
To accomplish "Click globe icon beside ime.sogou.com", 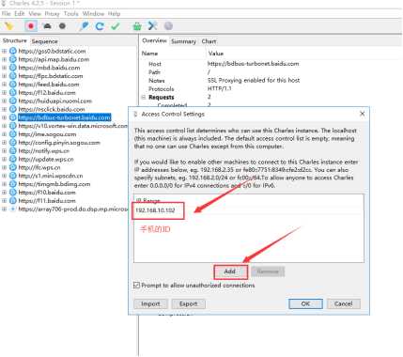I will click(13, 134).
